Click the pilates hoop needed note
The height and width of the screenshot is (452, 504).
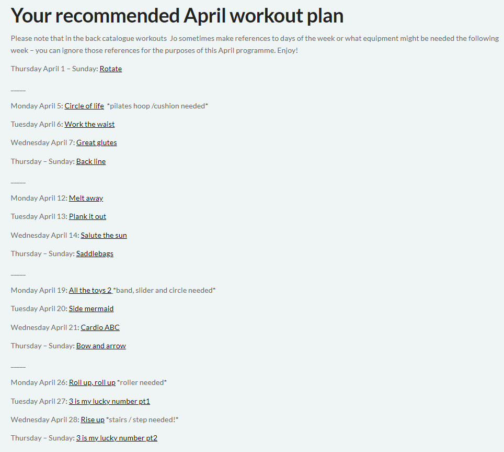pos(157,106)
